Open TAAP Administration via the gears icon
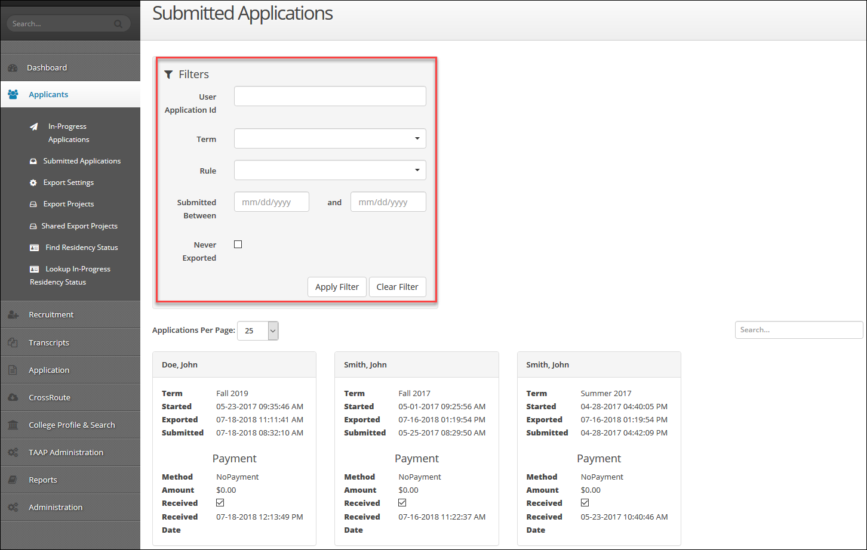The height and width of the screenshot is (550, 867). coord(13,452)
